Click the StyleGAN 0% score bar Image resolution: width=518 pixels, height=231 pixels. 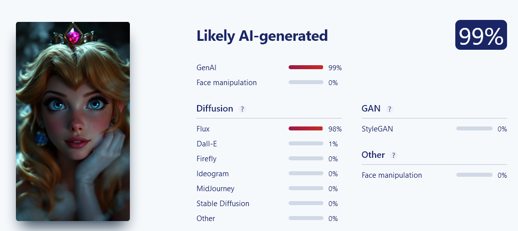[474, 128]
